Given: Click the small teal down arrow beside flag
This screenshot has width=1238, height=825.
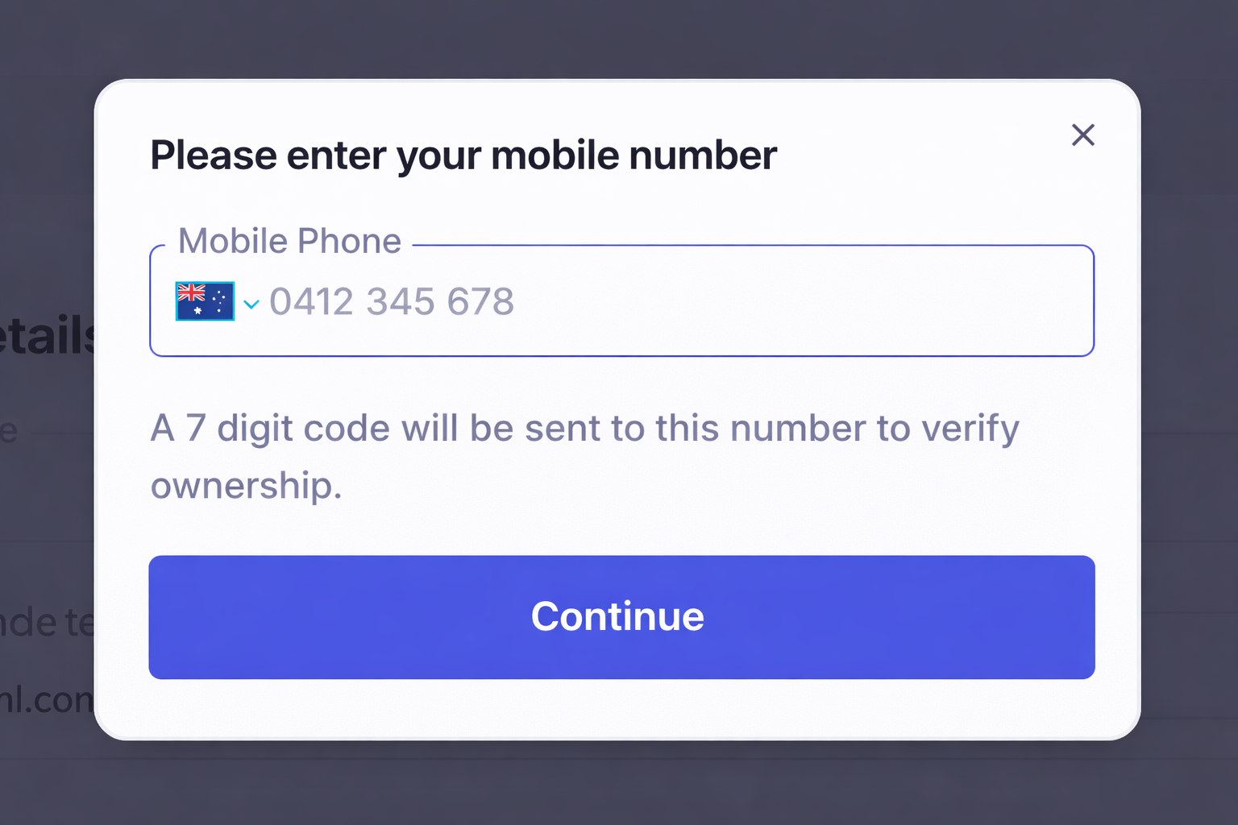Looking at the screenshot, I should pos(251,304).
